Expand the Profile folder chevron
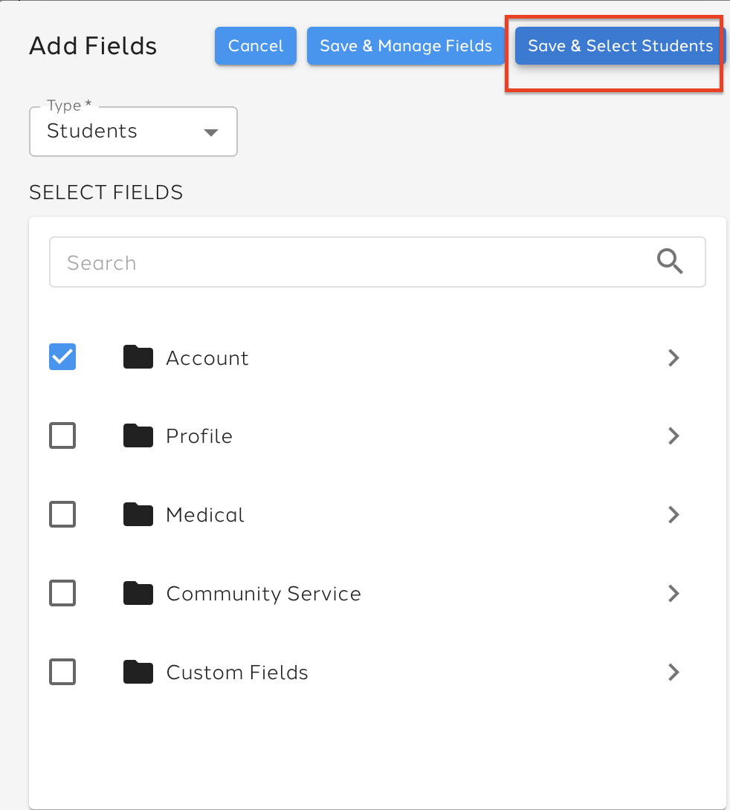Viewport: 730px width, 810px height. (x=674, y=435)
